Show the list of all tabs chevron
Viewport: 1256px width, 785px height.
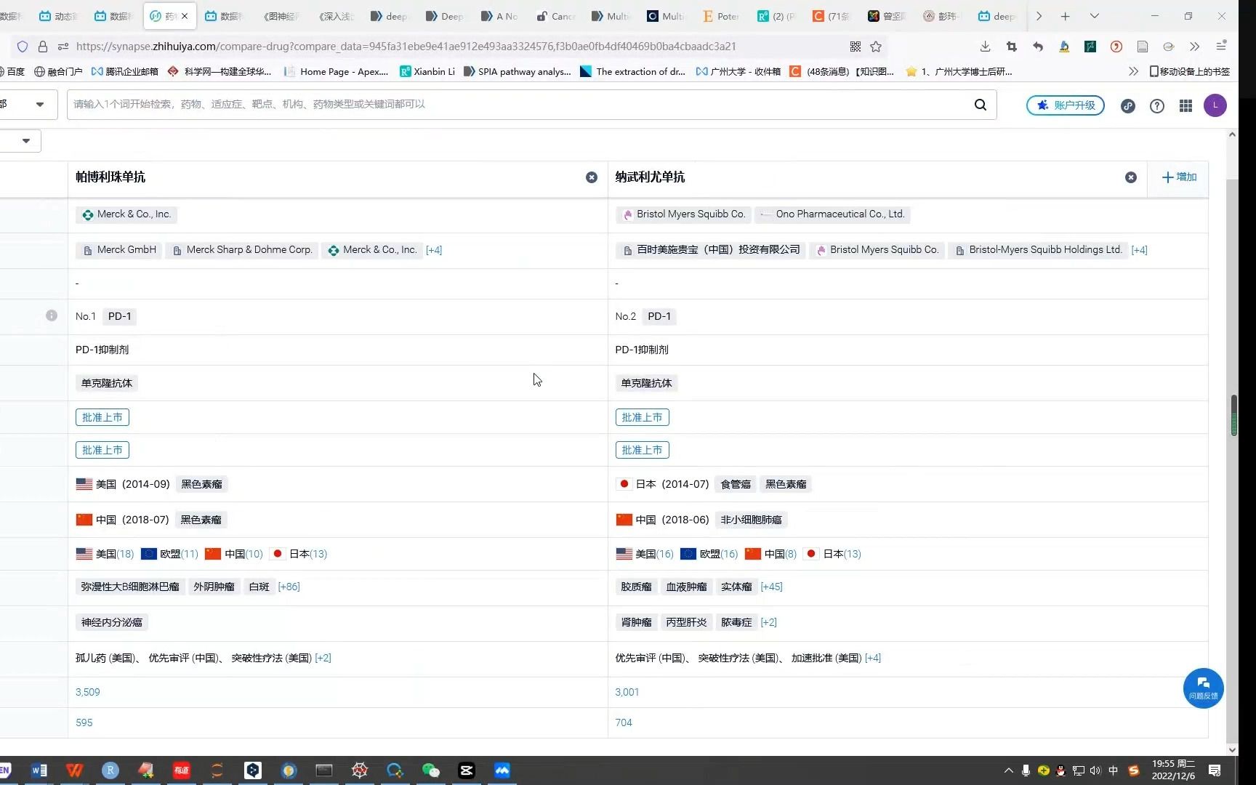[1094, 16]
